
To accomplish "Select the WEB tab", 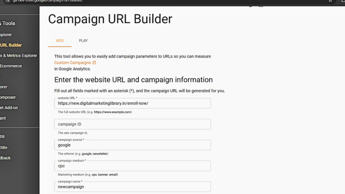I will (60, 40).
